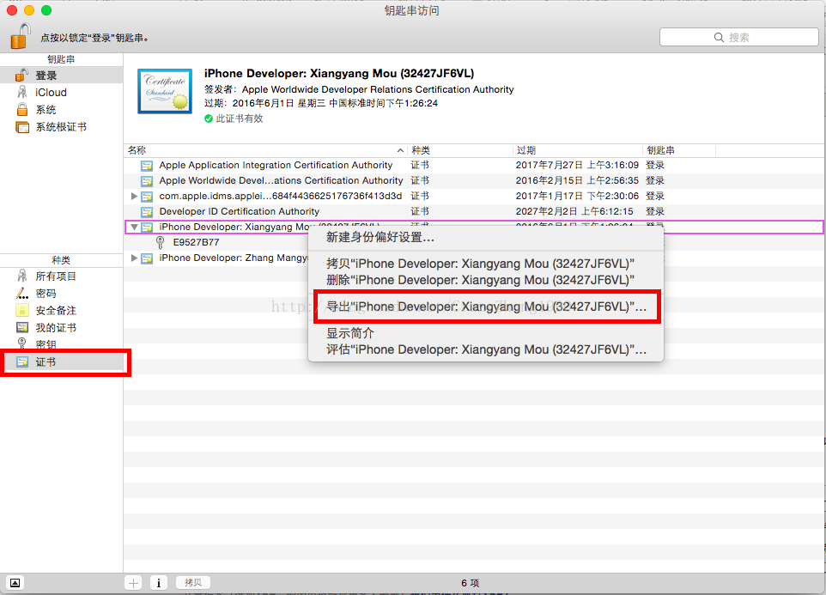Show 所有项目 category
826x595 pixels.
click(62, 276)
